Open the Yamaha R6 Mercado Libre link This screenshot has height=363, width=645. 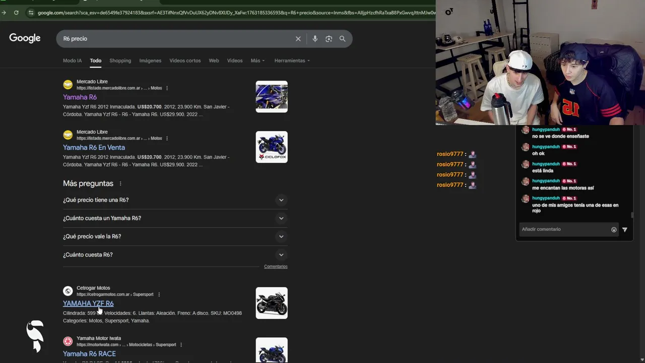(x=80, y=97)
